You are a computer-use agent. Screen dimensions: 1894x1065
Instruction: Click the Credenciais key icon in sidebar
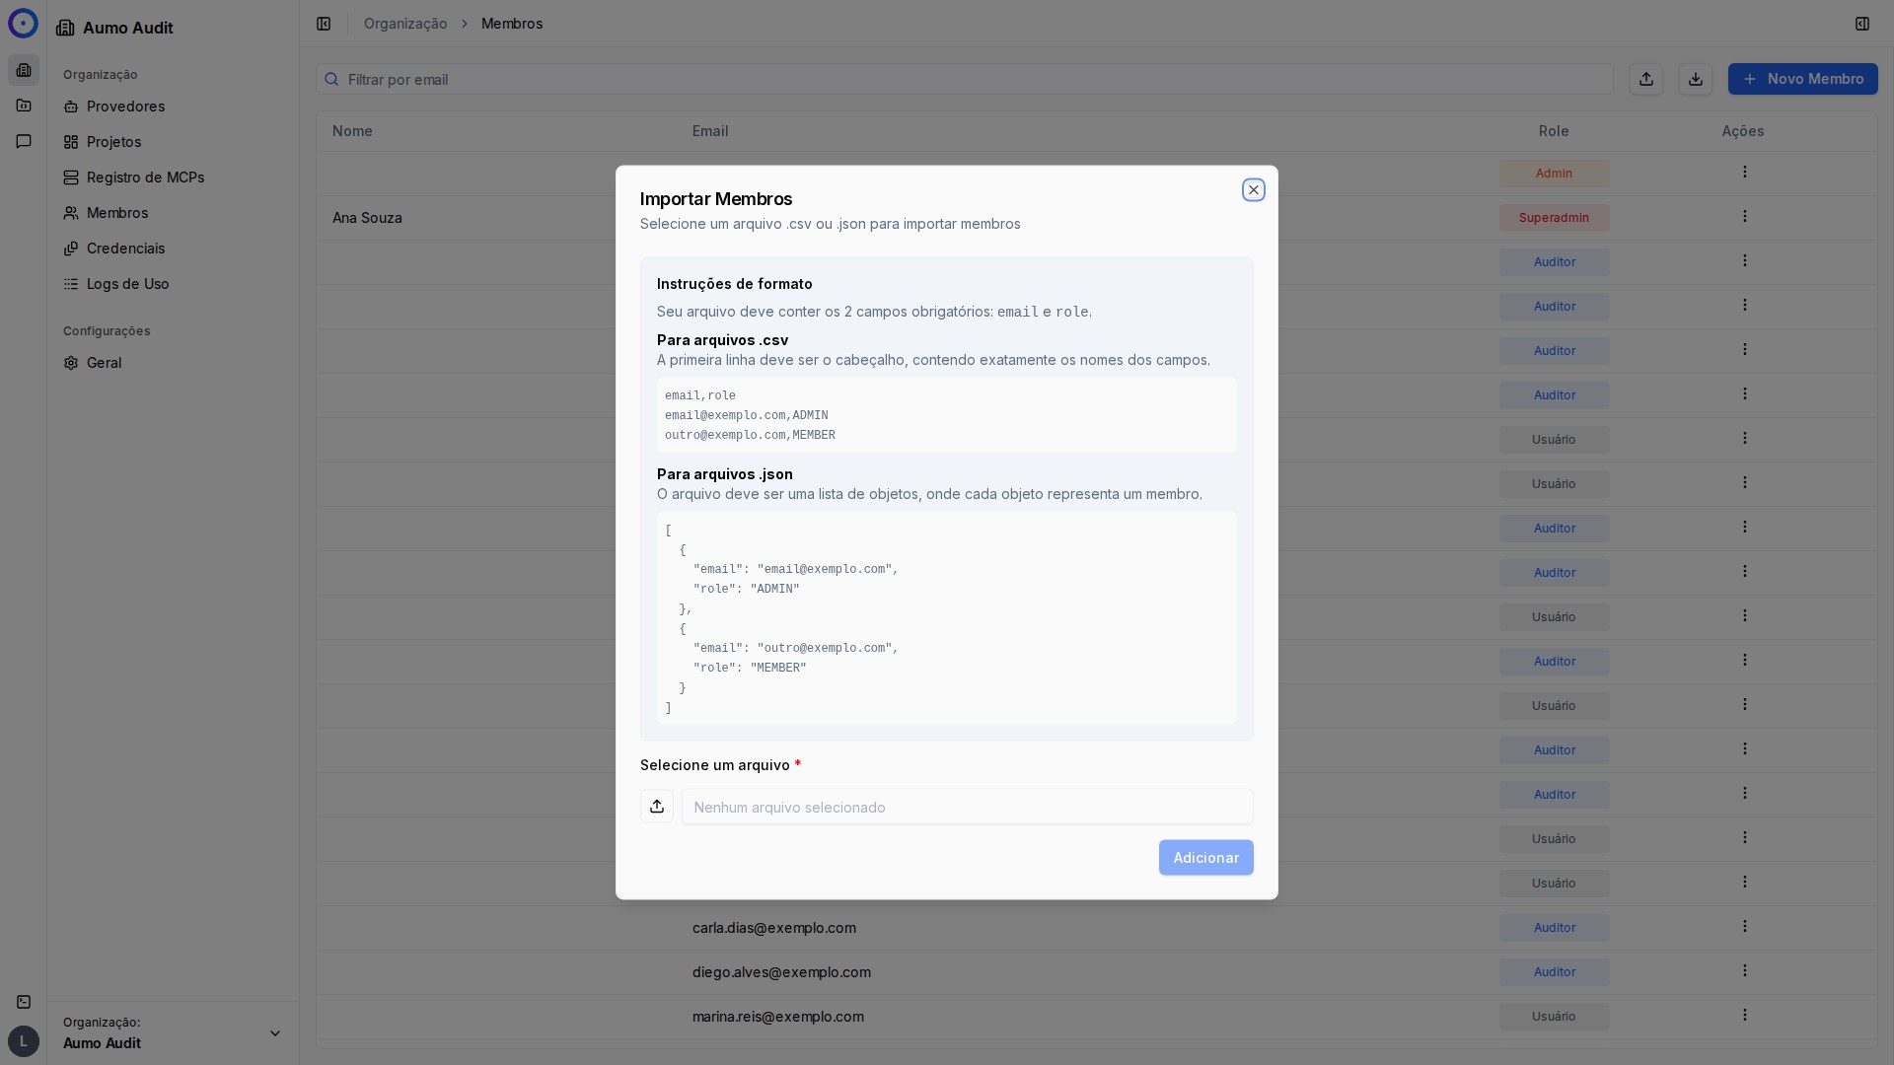pyautogui.click(x=71, y=248)
